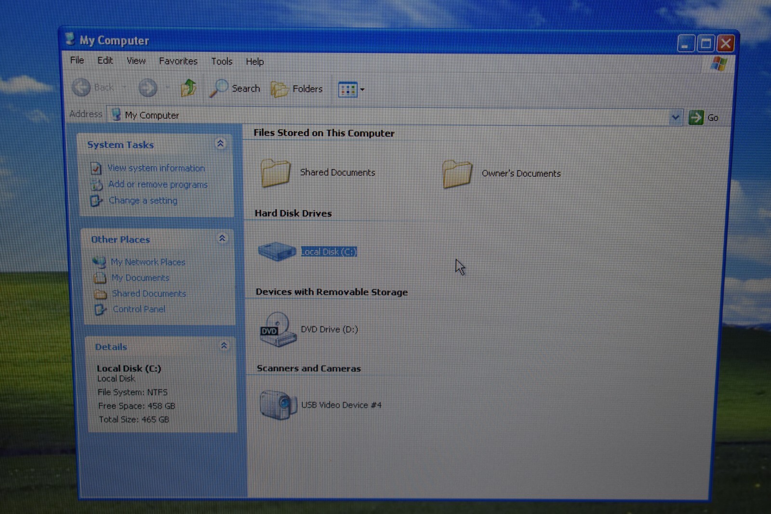Go up one folder level icon
Viewport: 771px width, 514px height.
[x=188, y=88]
